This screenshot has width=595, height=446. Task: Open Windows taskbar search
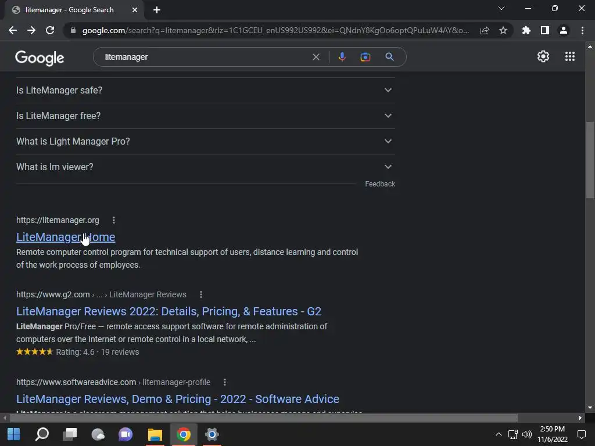pyautogui.click(x=42, y=434)
